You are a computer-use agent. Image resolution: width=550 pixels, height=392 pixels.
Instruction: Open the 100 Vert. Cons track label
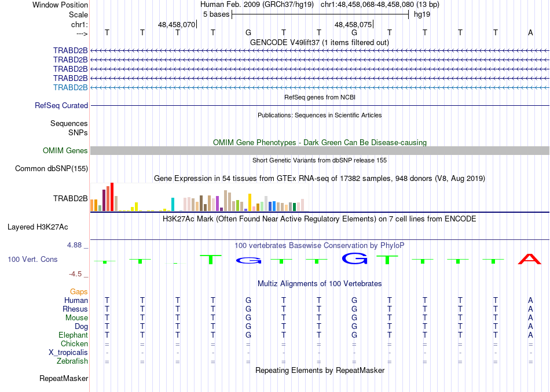point(32,259)
